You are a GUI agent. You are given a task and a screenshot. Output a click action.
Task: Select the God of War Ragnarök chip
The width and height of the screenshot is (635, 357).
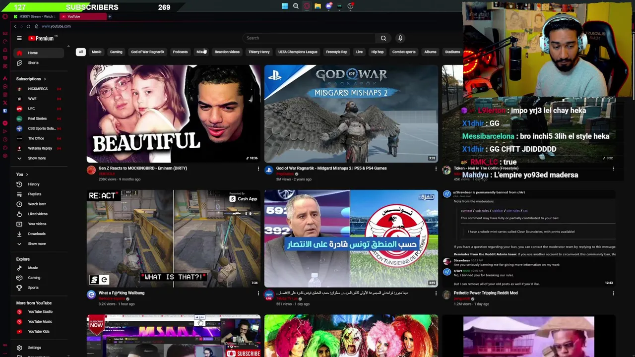click(147, 52)
